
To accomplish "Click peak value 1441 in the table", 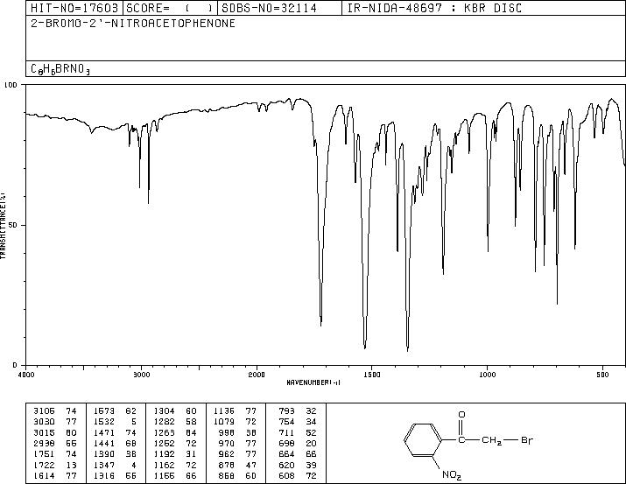I will (x=104, y=443).
